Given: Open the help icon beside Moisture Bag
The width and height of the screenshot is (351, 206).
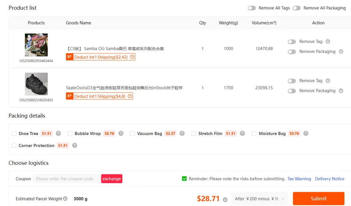Looking at the screenshot, I should (306, 133).
